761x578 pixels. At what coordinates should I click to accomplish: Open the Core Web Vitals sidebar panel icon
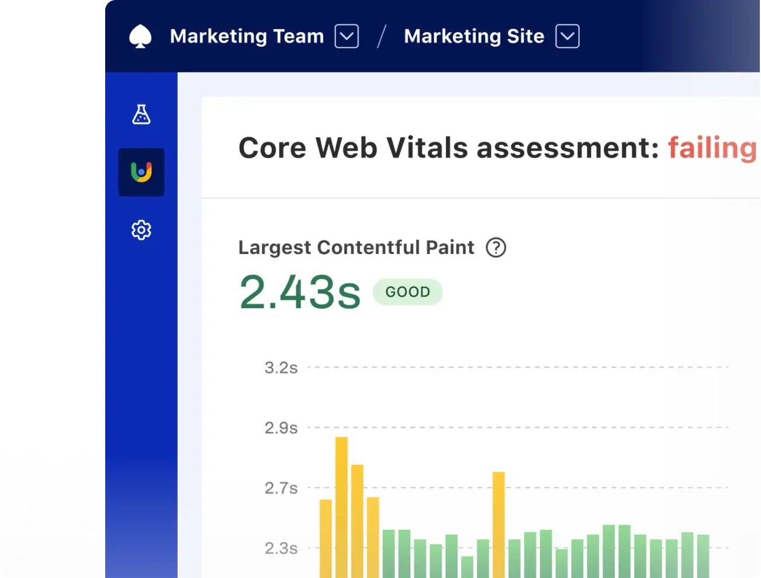tap(141, 172)
